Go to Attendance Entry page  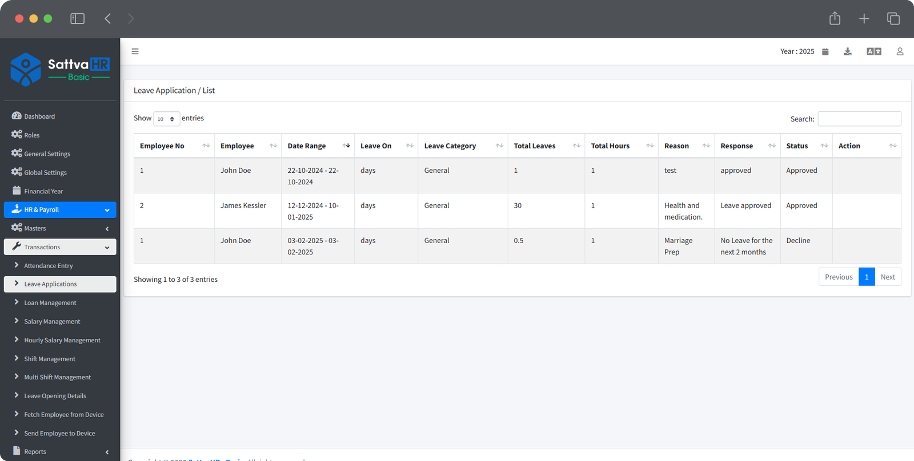coord(49,266)
